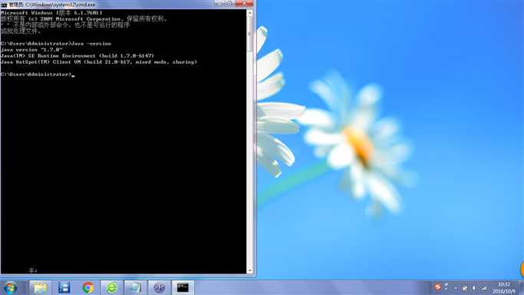Maximize the cmd.exe window
The image size is (524, 295).
(229, 4)
